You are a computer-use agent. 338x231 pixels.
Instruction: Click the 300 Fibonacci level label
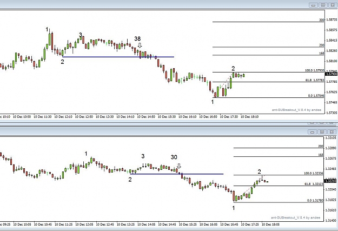[x=321, y=20]
